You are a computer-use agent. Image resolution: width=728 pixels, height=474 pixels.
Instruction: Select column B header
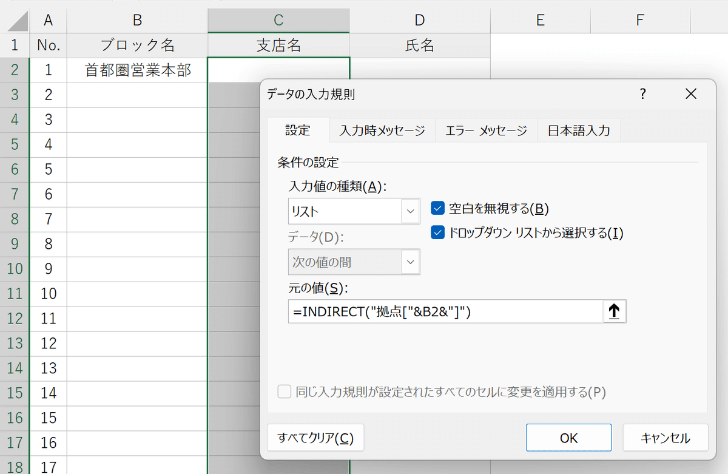click(x=138, y=21)
